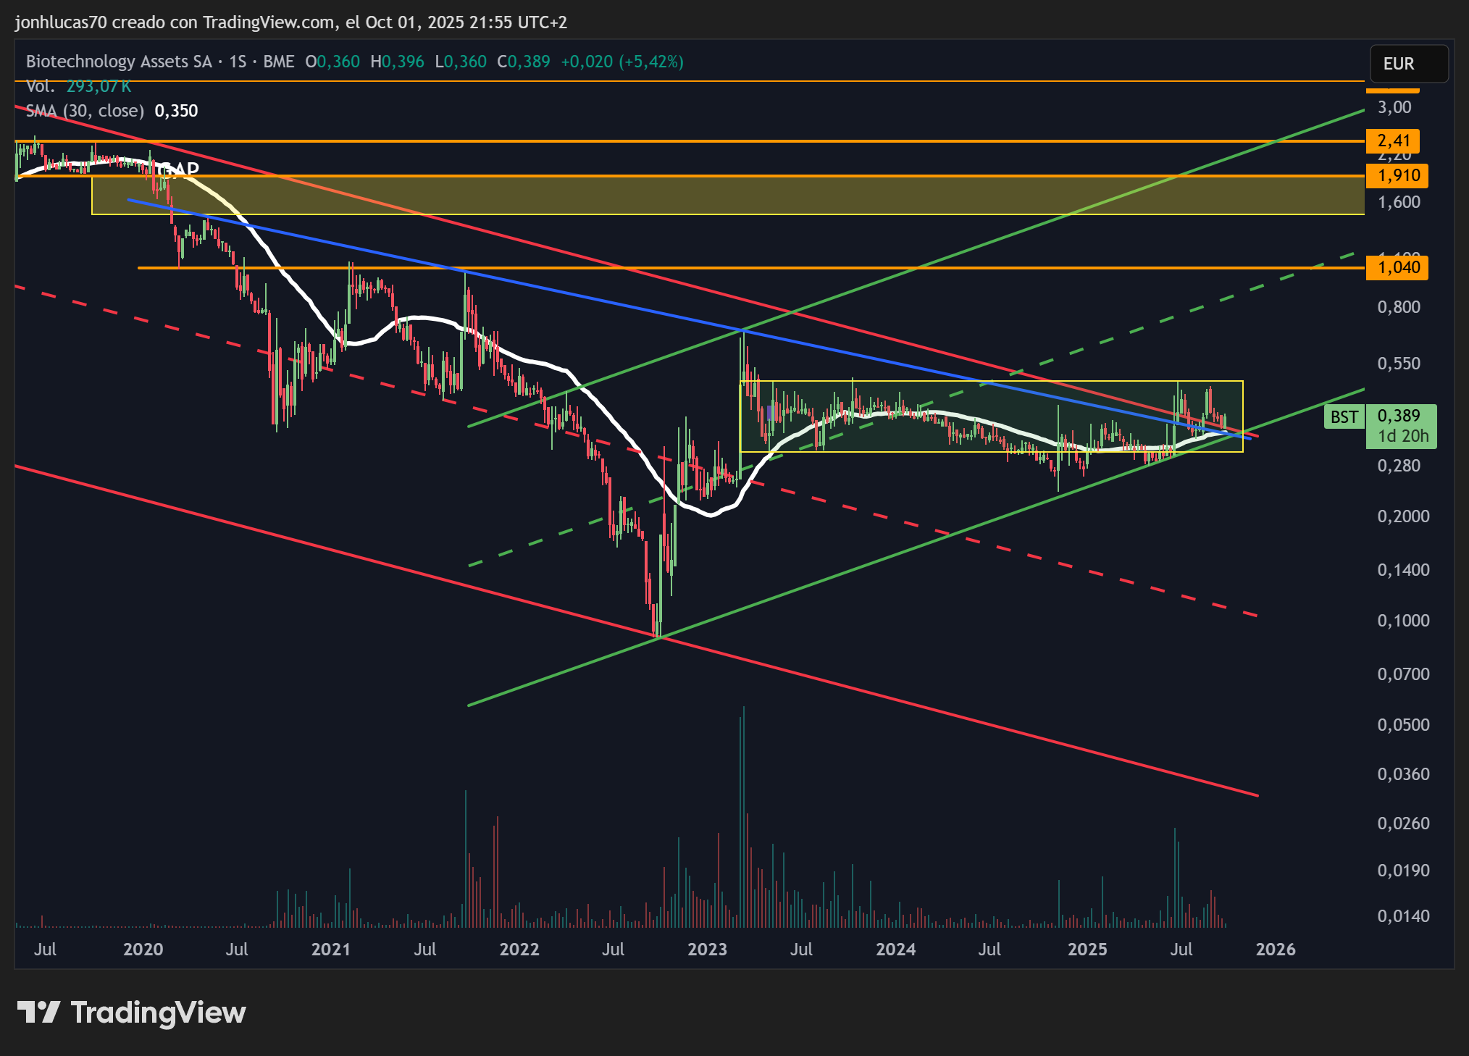
Task: Select the SMA (30, close) indicator legend
Action: point(85,111)
